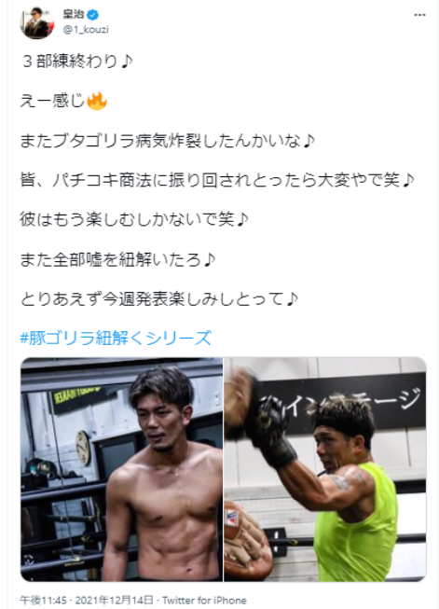Click the 2021年12月14日 date text

click(x=115, y=600)
